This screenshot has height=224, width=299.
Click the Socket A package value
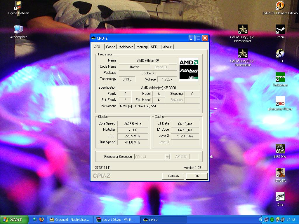click(x=148, y=73)
